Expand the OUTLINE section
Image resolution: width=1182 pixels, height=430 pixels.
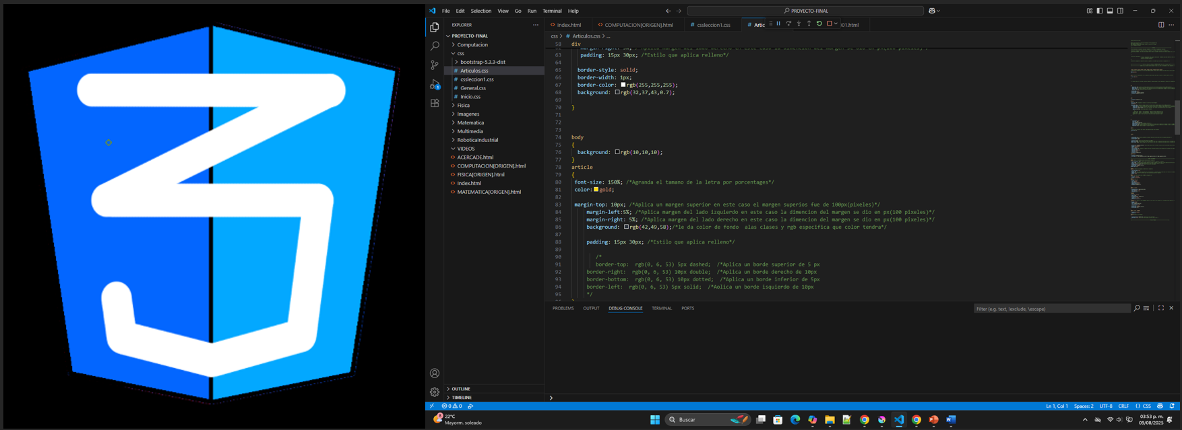tap(495, 389)
